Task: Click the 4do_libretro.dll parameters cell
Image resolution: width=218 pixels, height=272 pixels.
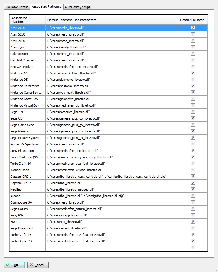Action: pyautogui.click(x=112, y=222)
